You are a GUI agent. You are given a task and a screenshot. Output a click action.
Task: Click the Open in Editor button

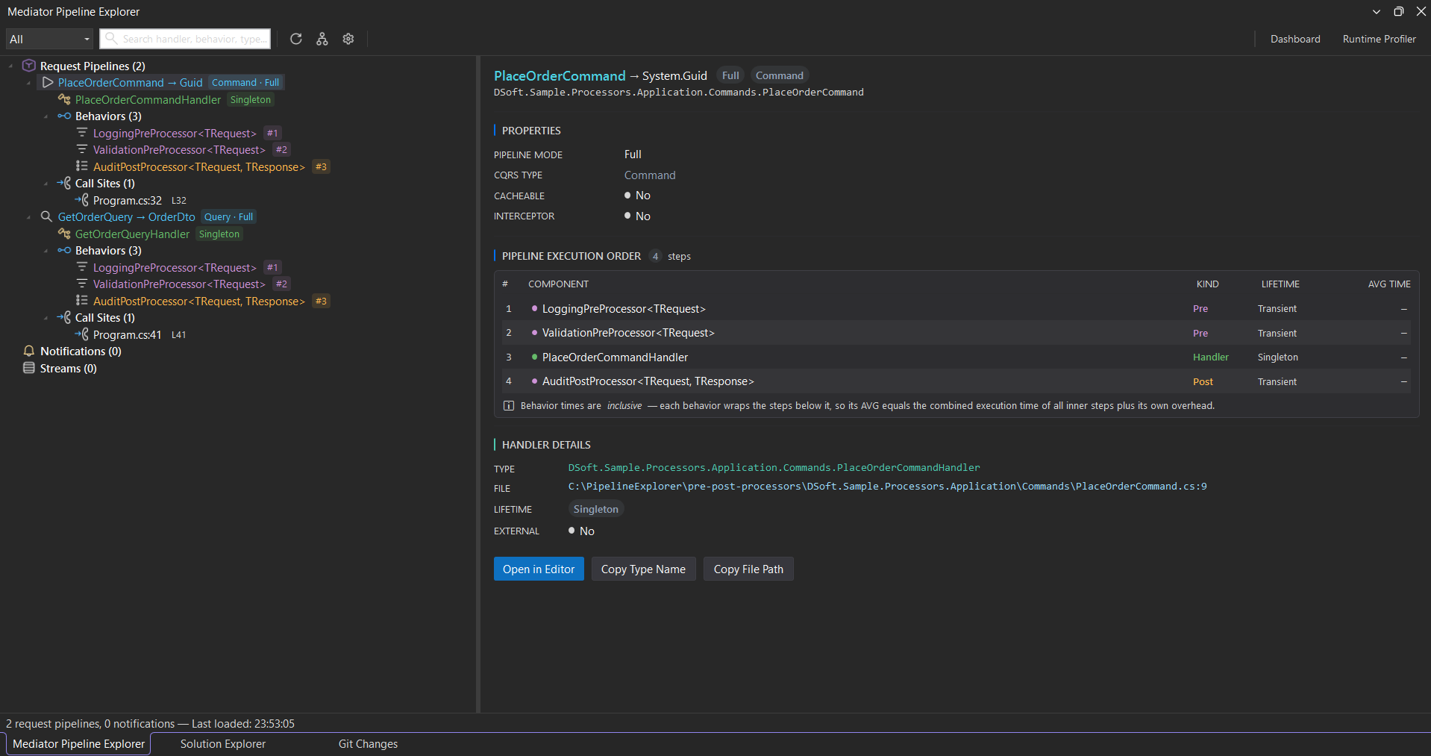tap(539, 569)
